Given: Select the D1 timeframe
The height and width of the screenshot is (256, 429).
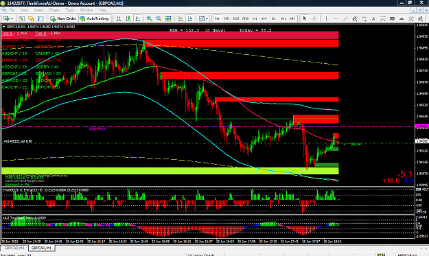Looking at the screenshot, I should point(274,19).
